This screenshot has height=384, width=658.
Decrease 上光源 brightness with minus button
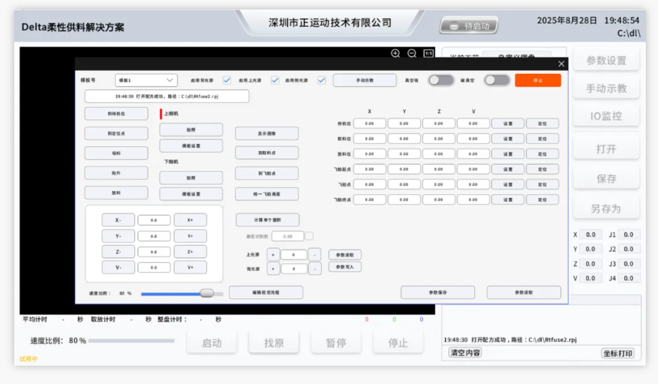(x=314, y=255)
